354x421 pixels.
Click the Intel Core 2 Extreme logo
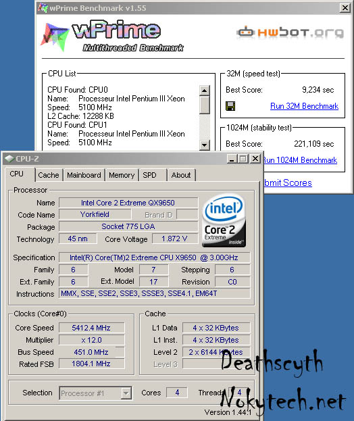tap(224, 220)
